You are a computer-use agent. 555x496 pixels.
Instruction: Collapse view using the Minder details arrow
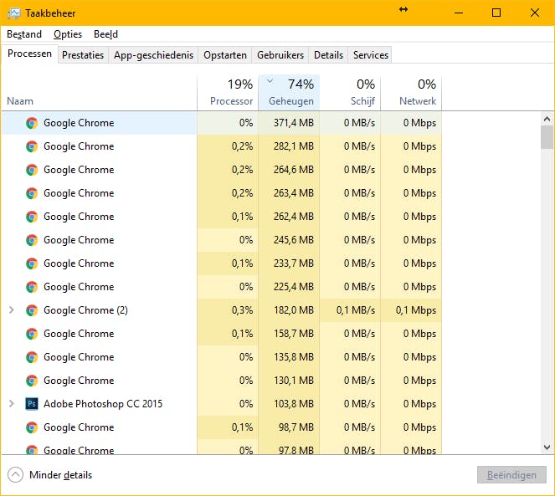15,475
